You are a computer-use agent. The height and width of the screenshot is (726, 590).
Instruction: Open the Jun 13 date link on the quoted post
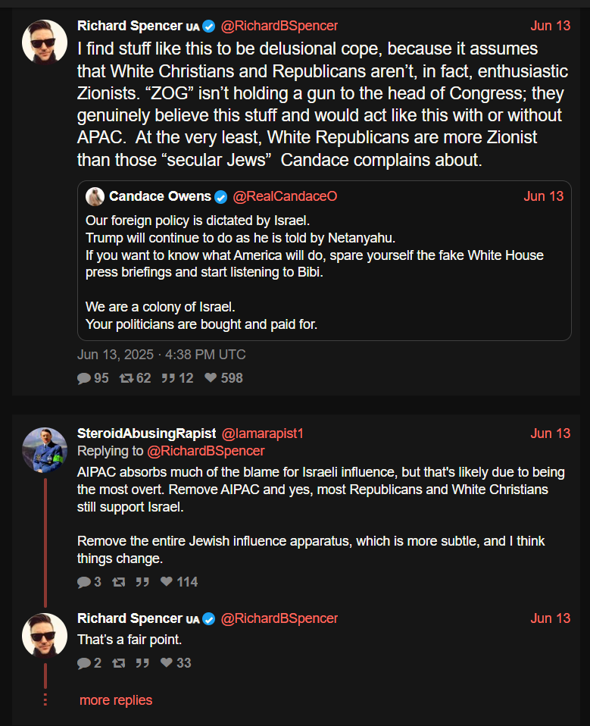[x=543, y=196]
